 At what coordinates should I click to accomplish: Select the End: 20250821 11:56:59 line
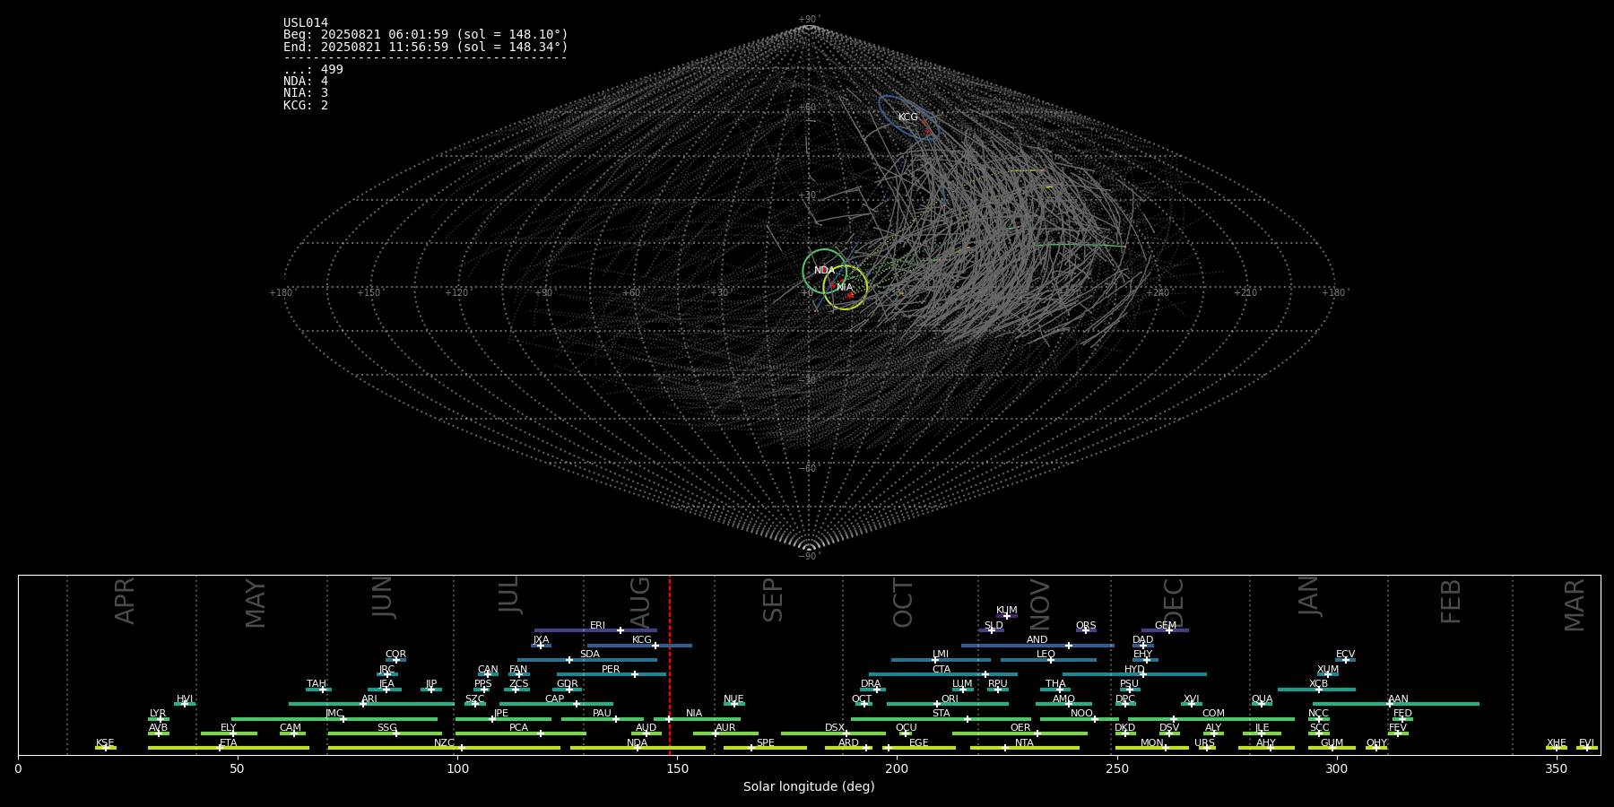[x=426, y=47]
